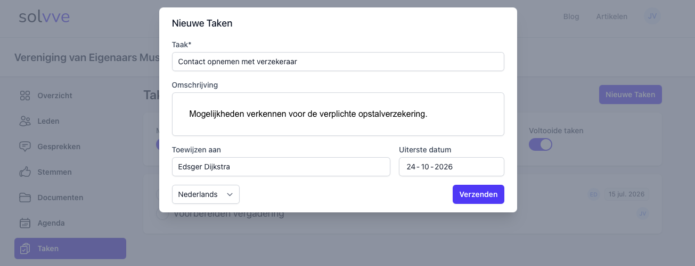Viewport: 695px width, 266px height.
Task: Open the Toewijzen aan assignee field
Action: pyautogui.click(x=281, y=167)
